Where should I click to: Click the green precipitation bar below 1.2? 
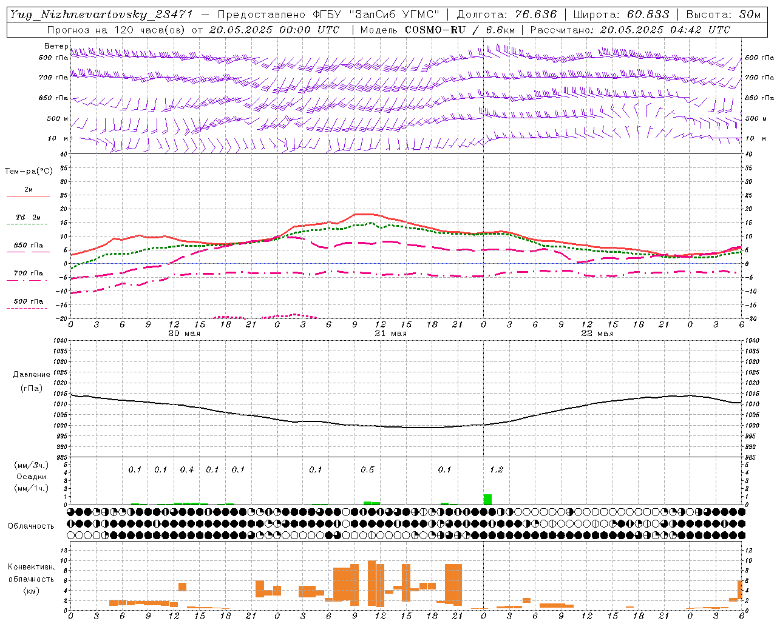[487, 499]
